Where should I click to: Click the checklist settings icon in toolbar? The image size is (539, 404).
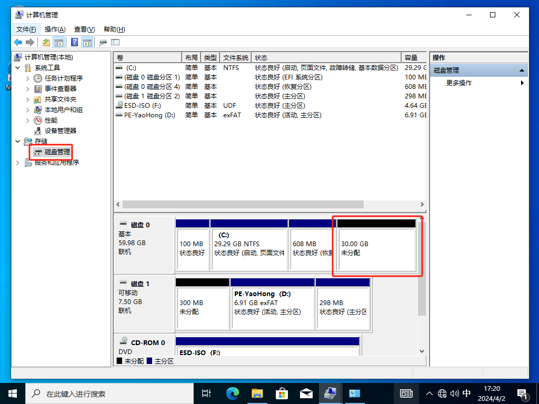115,43
